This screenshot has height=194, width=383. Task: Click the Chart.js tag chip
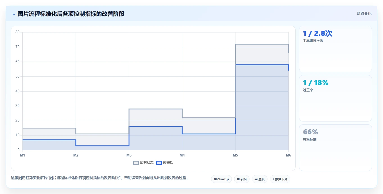tap(221, 179)
